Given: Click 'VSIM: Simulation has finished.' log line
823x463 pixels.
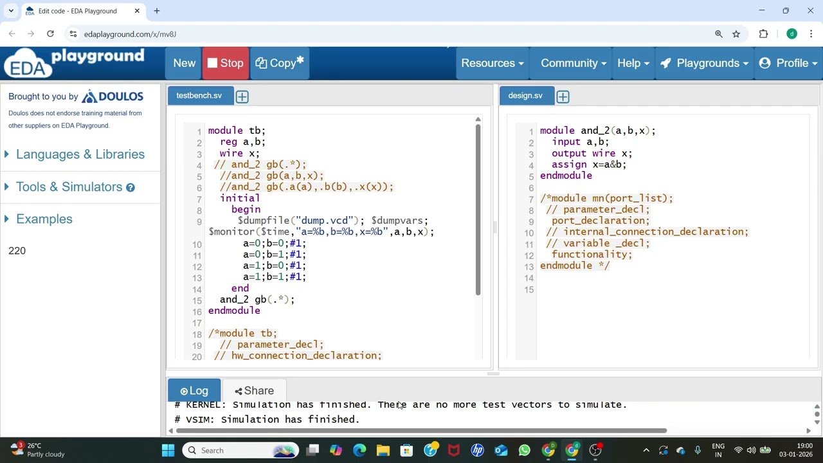Looking at the screenshot, I should tap(267, 419).
